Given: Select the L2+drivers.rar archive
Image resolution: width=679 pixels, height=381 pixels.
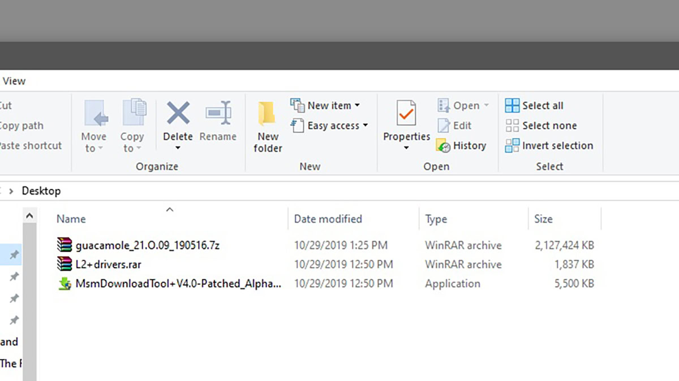Looking at the screenshot, I should (x=111, y=264).
